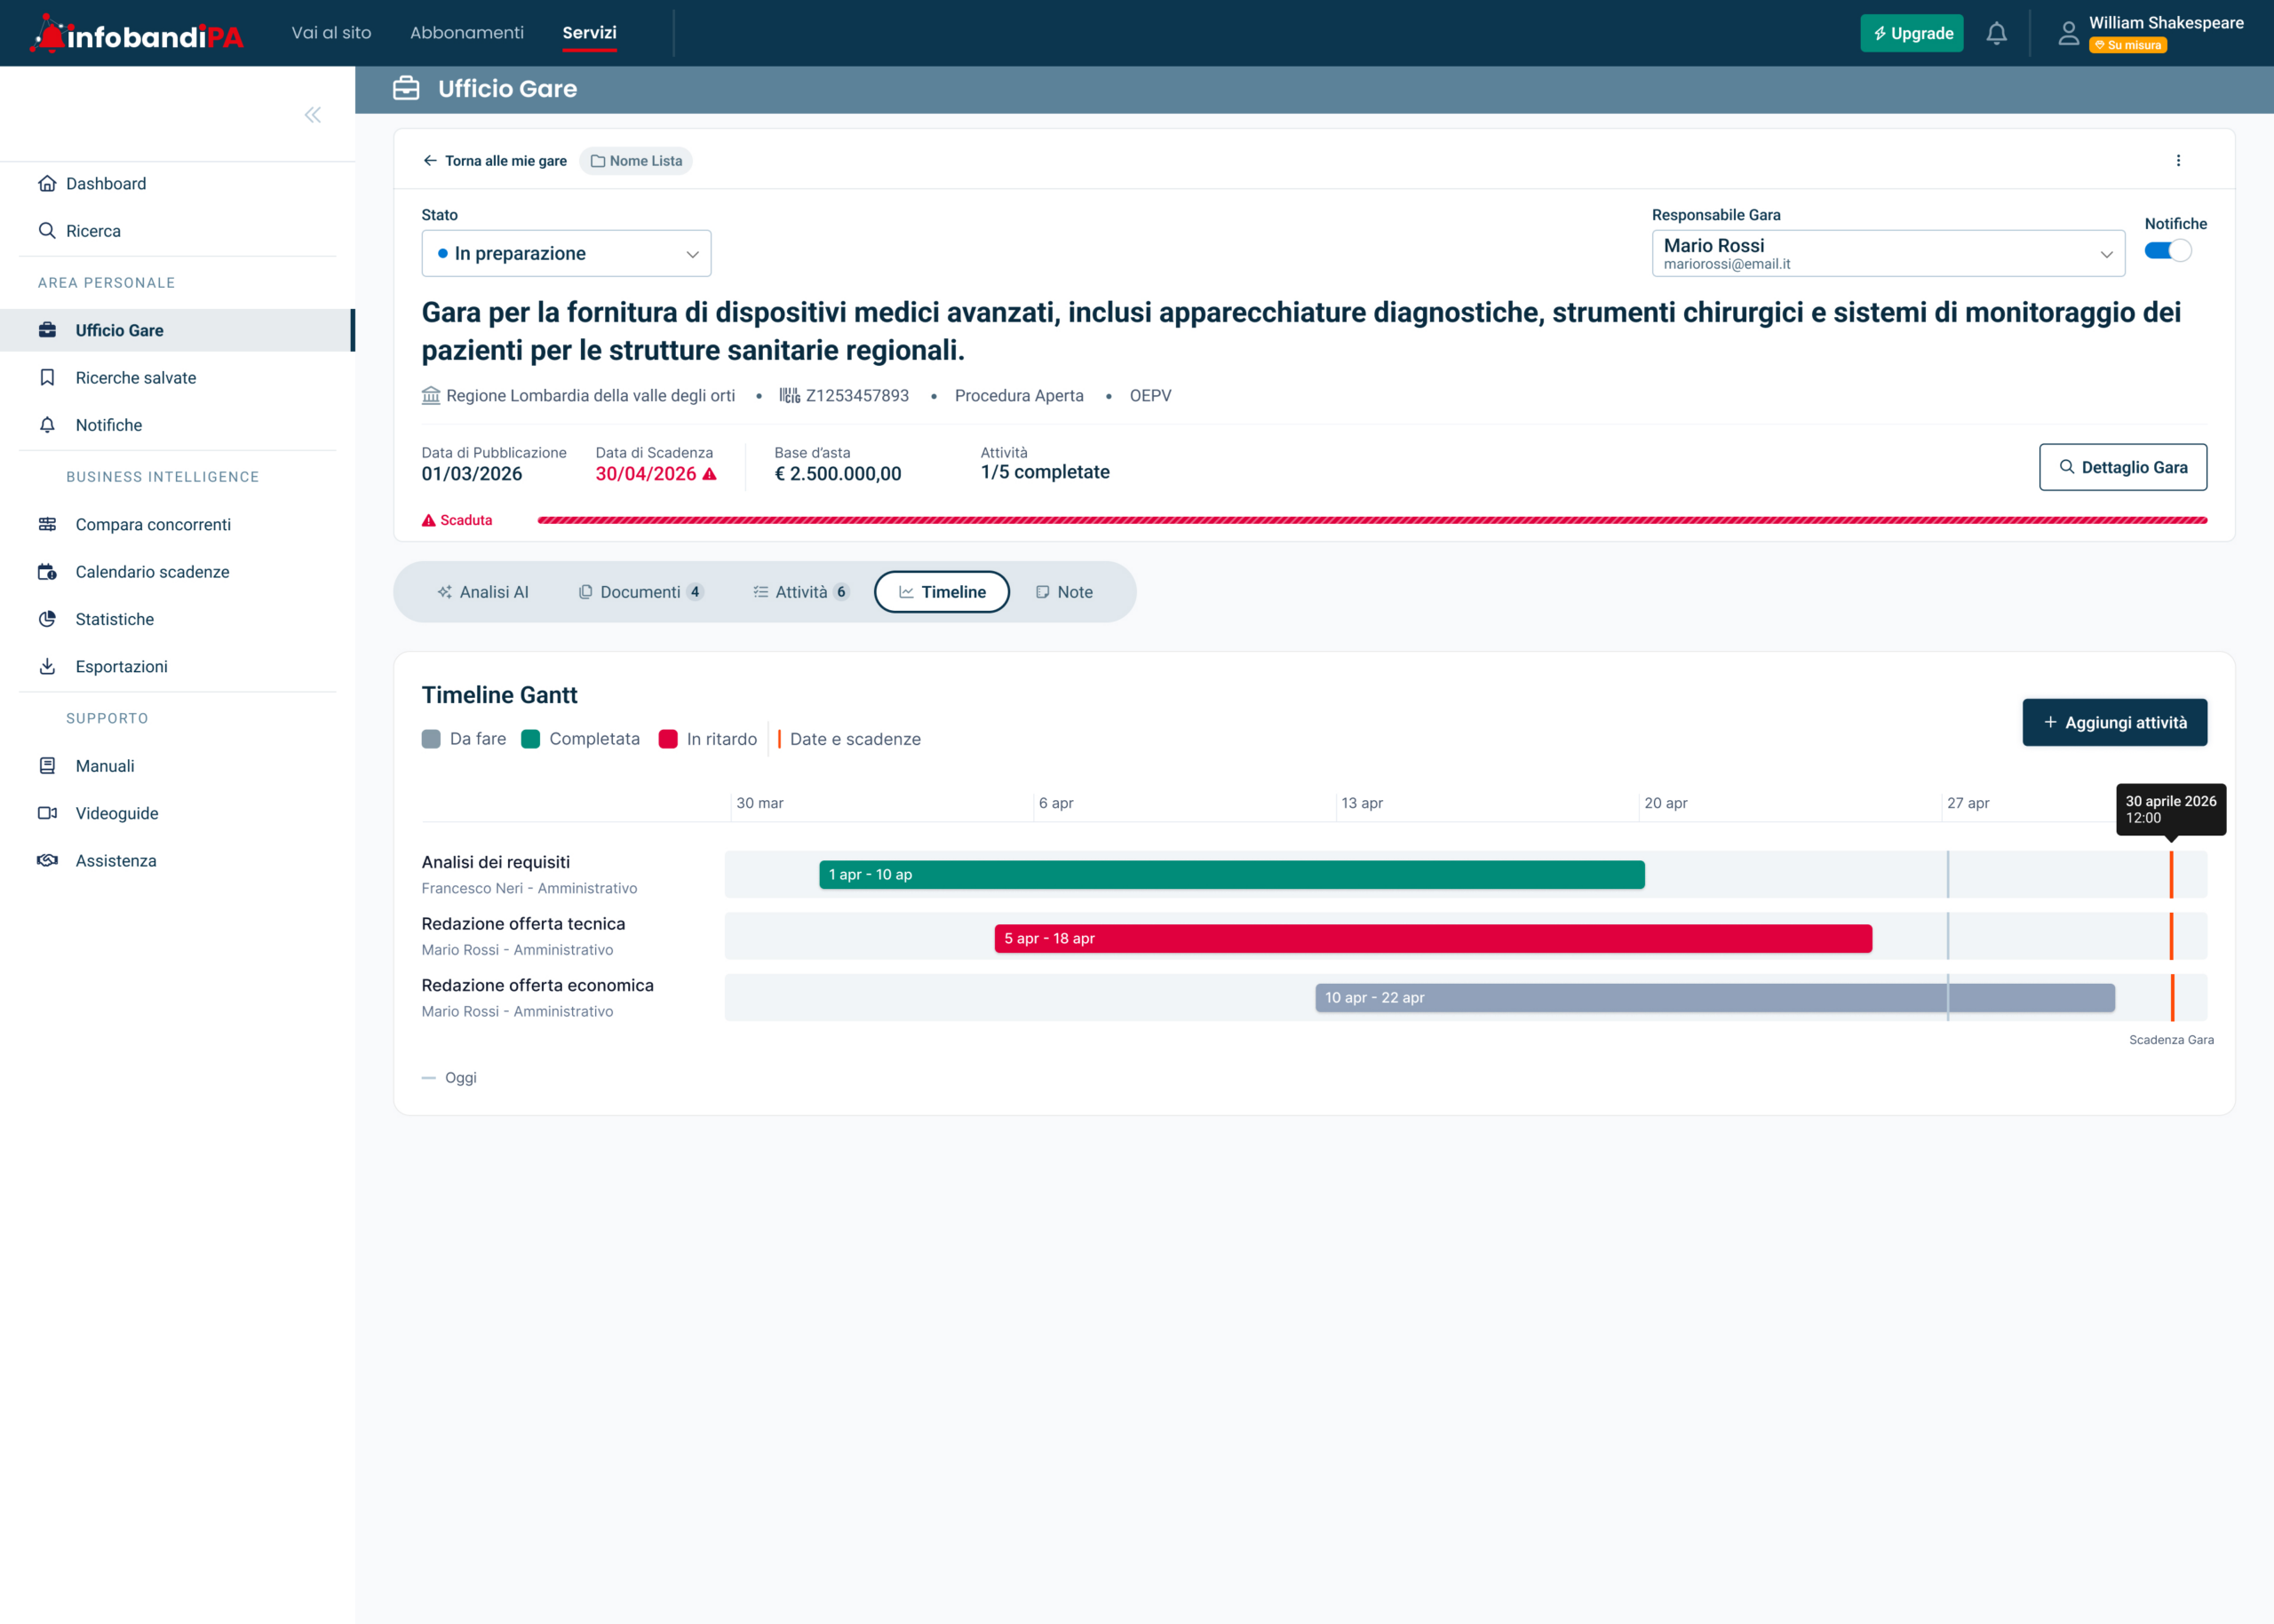Open the user profile icon

[x=2068, y=34]
